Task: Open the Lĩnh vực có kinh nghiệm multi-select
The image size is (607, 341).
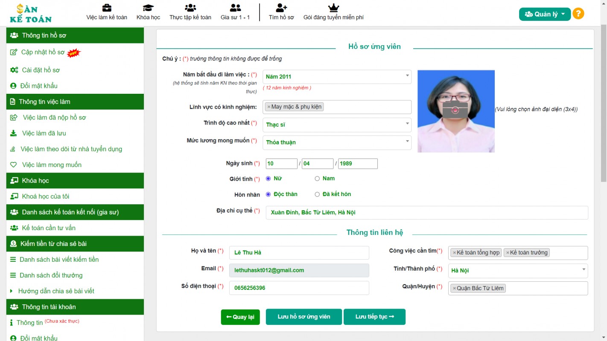Action: (337, 107)
